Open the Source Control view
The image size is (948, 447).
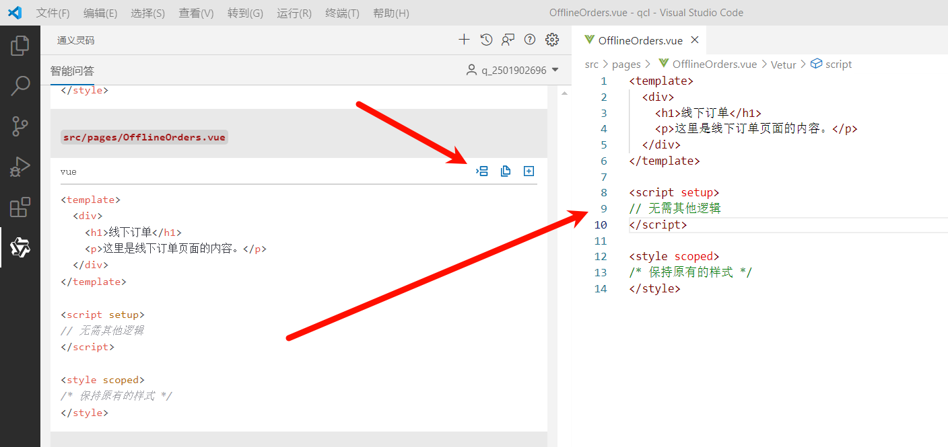(20, 126)
